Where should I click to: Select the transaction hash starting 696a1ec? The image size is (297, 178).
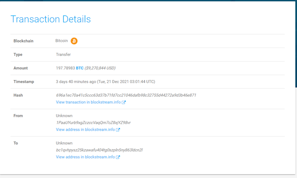pyautogui.click(x=126, y=95)
